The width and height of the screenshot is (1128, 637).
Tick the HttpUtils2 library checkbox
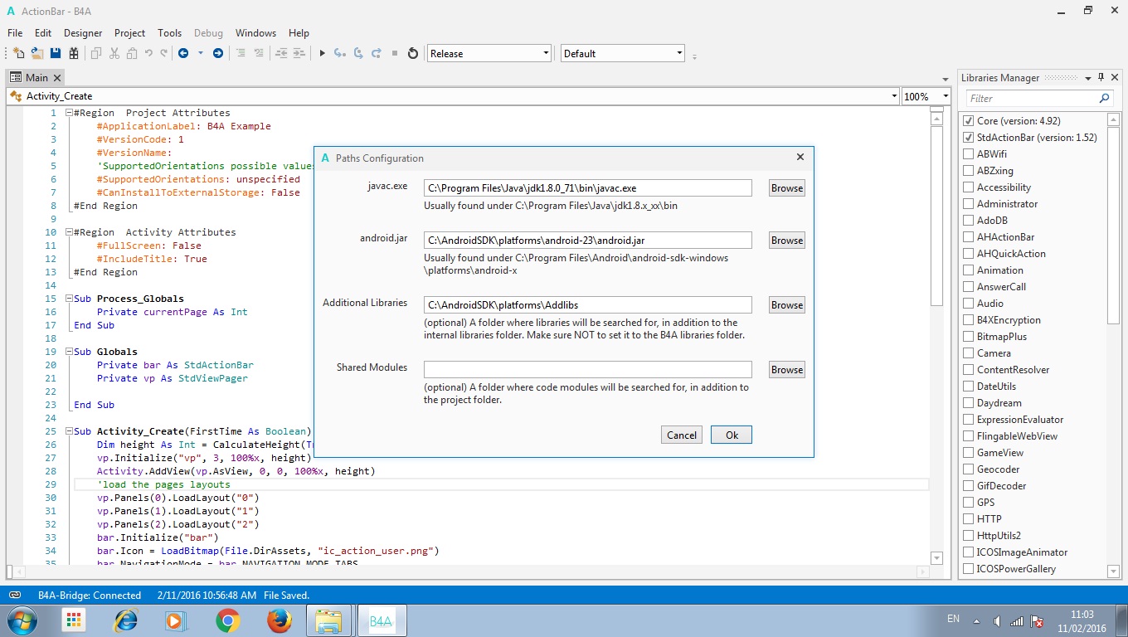(x=969, y=536)
